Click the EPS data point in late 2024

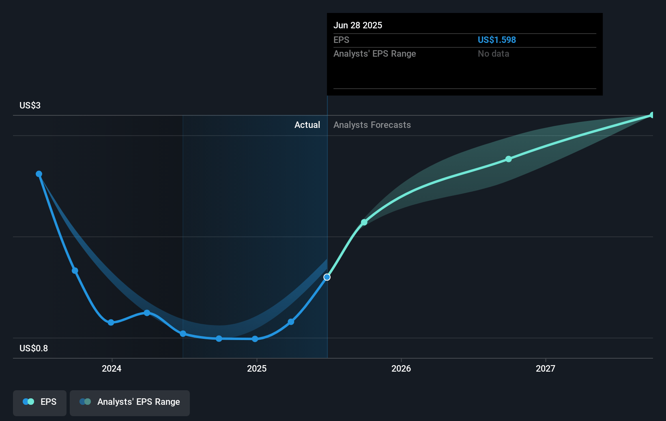point(219,338)
